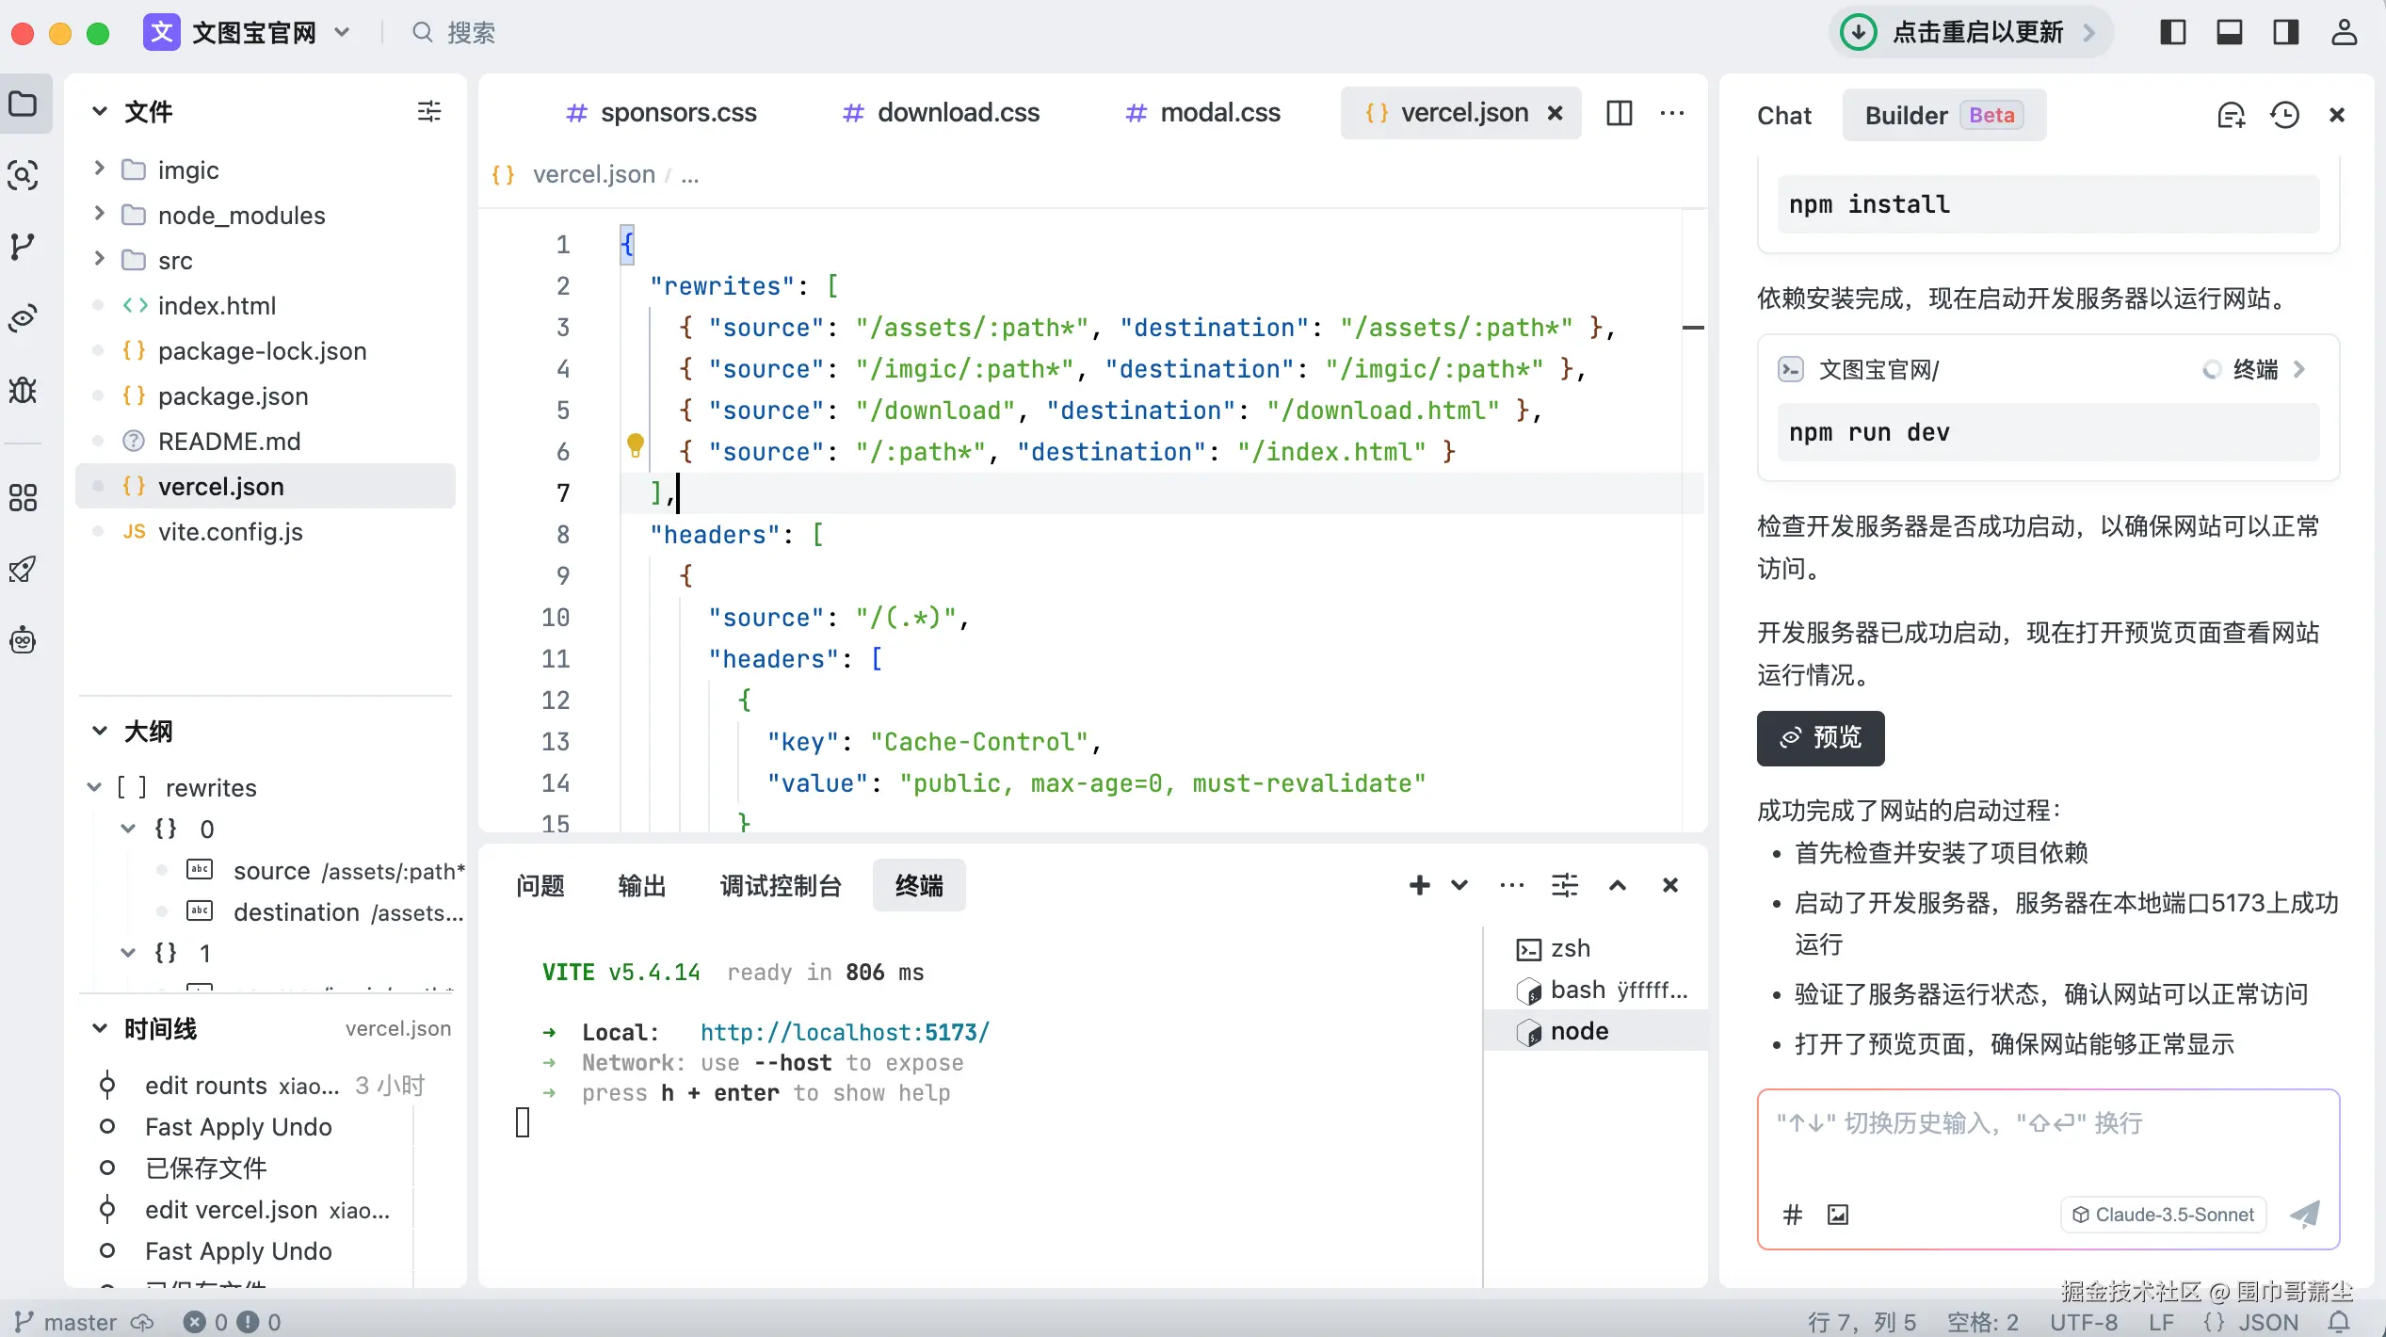Image resolution: width=2386 pixels, height=1337 pixels.
Task: Click the 预览 preview button
Action: click(1820, 738)
